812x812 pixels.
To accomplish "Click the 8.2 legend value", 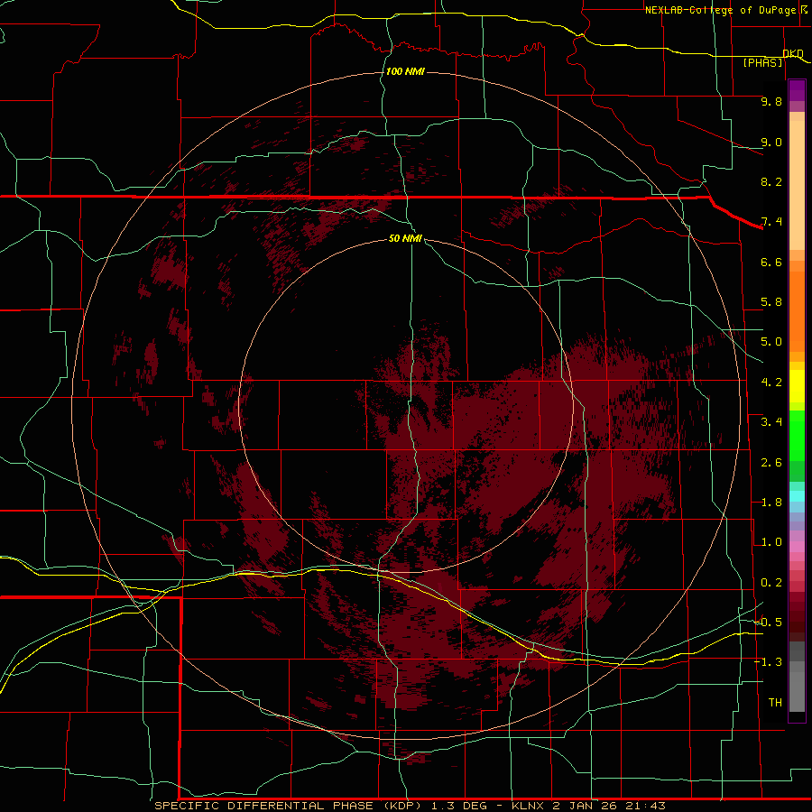I will coord(771,181).
